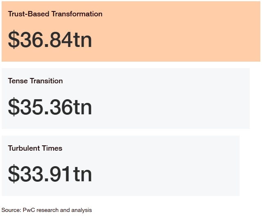This screenshot has height=216, width=262.
Task: Click the $36.84tn value
Action: tap(50, 40)
